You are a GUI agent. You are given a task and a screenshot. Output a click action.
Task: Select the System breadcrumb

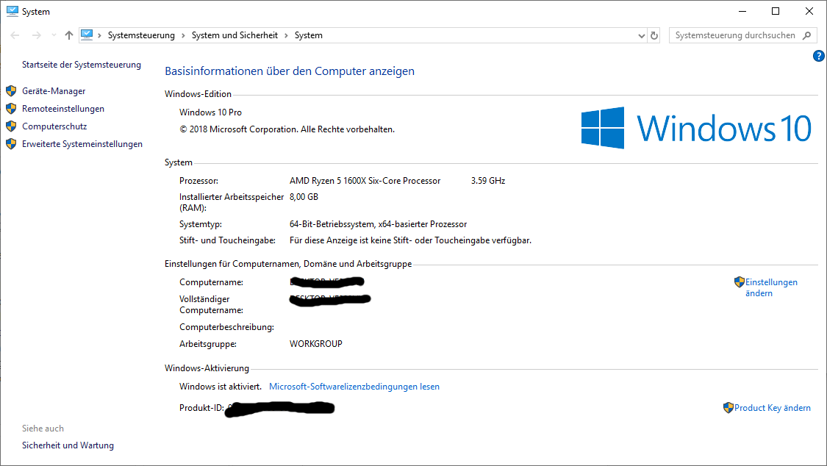(x=309, y=35)
